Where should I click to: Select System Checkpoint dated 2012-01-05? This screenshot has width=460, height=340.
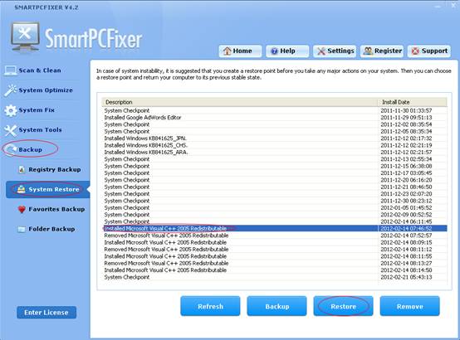tap(275, 208)
